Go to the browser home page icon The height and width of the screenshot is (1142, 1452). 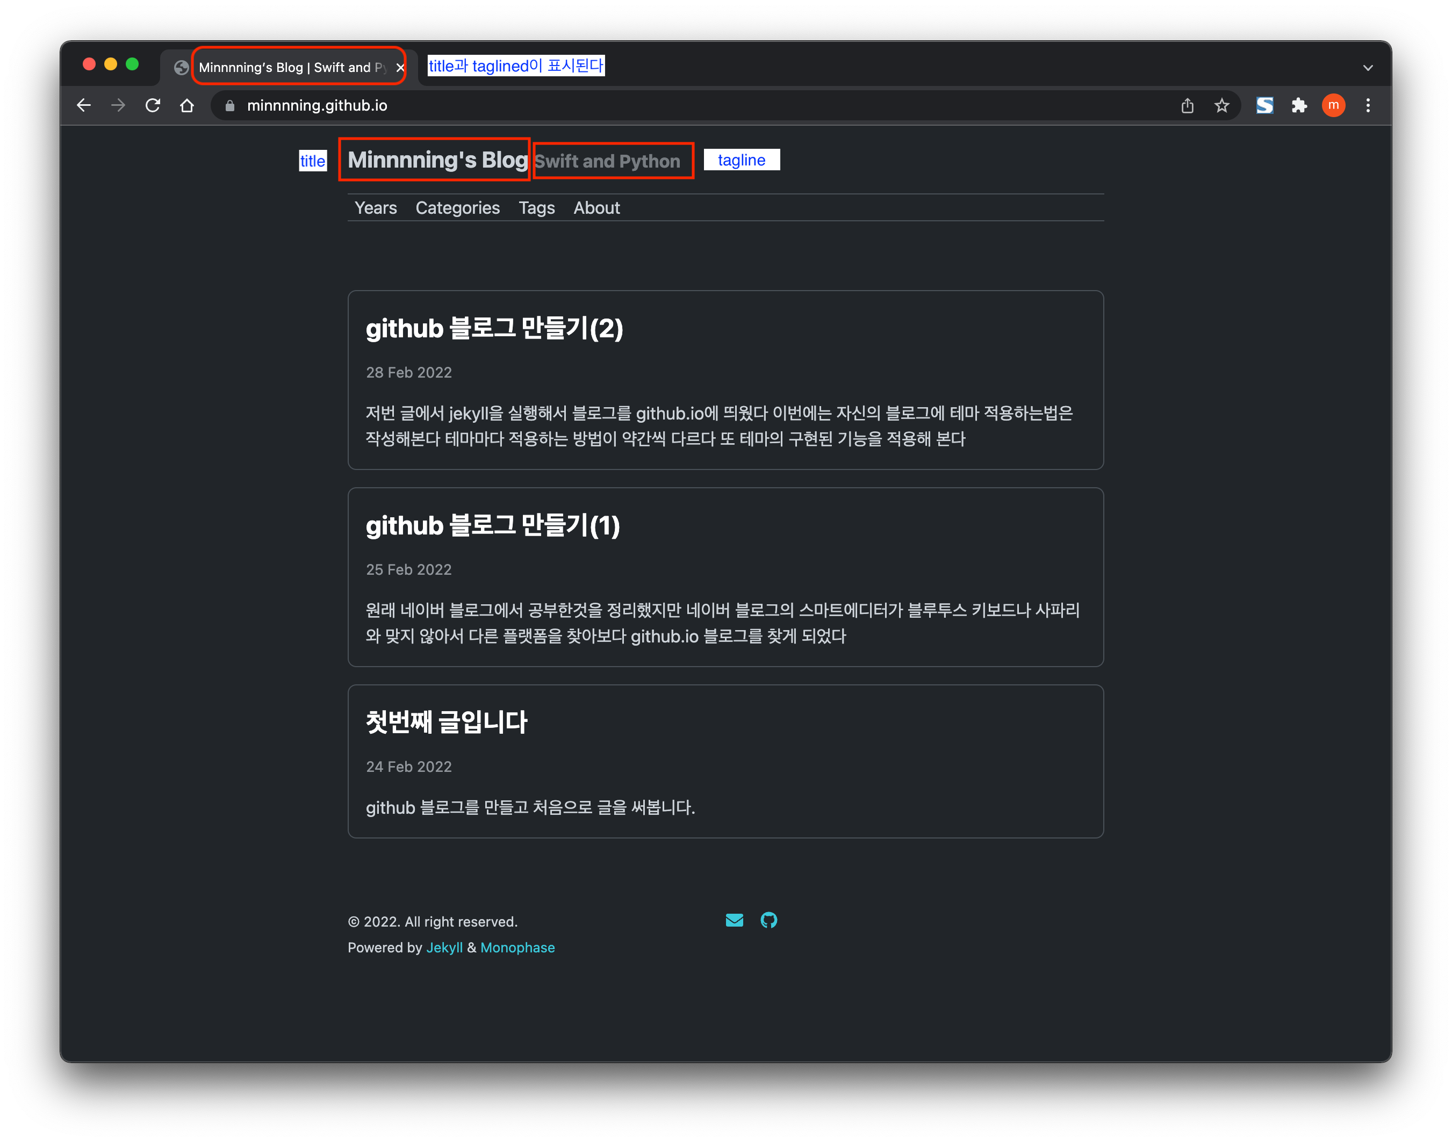pyautogui.click(x=187, y=106)
